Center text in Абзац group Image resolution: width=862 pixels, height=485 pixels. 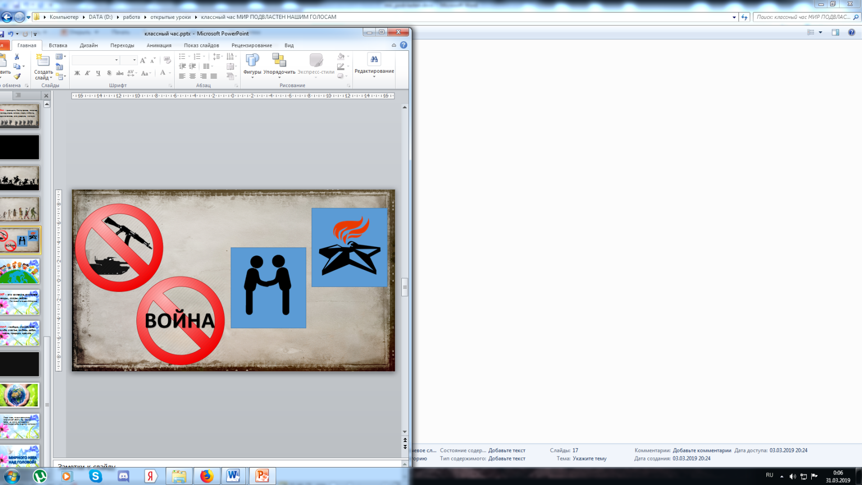(x=193, y=76)
